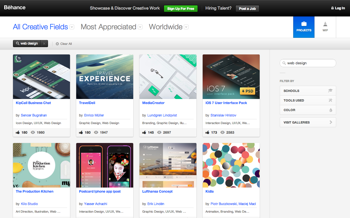Click thumbs-up icon on TravelDeli card
Image resolution: width=350 pixels, height=218 pixels.
click(81, 132)
